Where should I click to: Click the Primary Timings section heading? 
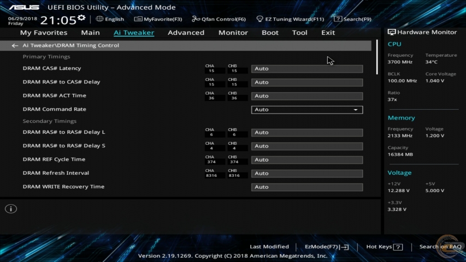(46, 57)
